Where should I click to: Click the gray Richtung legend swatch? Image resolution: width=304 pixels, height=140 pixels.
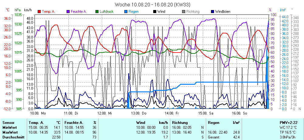point(184,12)
